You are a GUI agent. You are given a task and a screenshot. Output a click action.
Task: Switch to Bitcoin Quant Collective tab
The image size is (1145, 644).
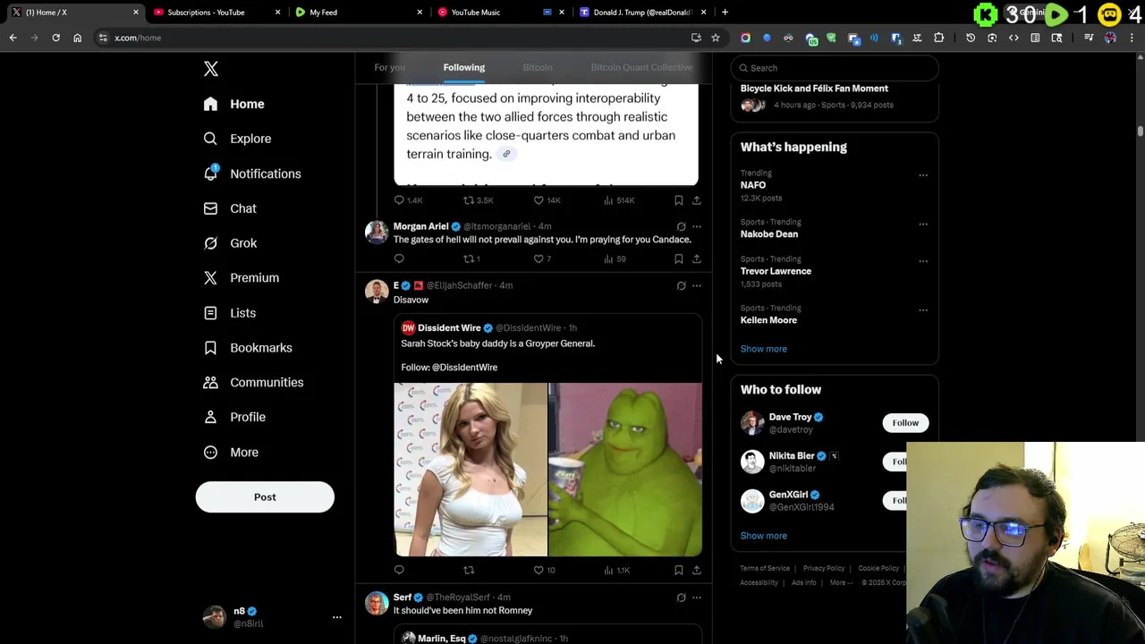[x=641, y=67]
